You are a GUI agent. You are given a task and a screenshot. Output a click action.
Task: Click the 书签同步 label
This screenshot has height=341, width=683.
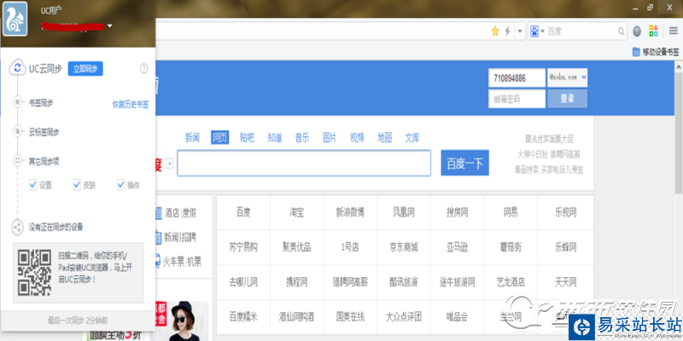point(41,102)
